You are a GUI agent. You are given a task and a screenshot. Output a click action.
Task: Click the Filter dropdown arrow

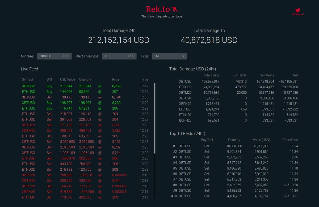(x=183, y=56)
